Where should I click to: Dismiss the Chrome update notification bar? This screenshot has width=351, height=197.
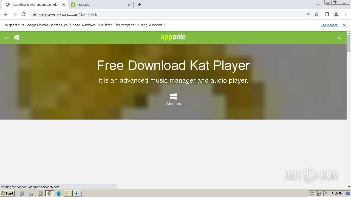click(x=344, y=25)
